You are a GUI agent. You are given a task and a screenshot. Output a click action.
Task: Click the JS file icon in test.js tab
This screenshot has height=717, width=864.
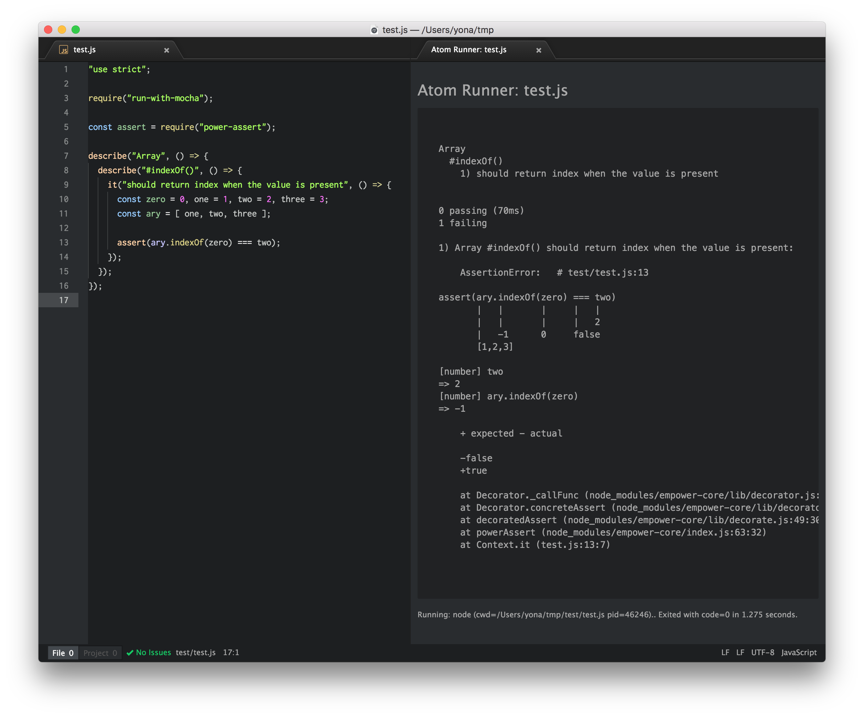click(63, 50)
